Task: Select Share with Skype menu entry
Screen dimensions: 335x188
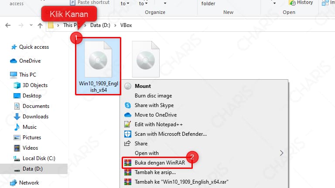Action: click(x=154, y=105)
